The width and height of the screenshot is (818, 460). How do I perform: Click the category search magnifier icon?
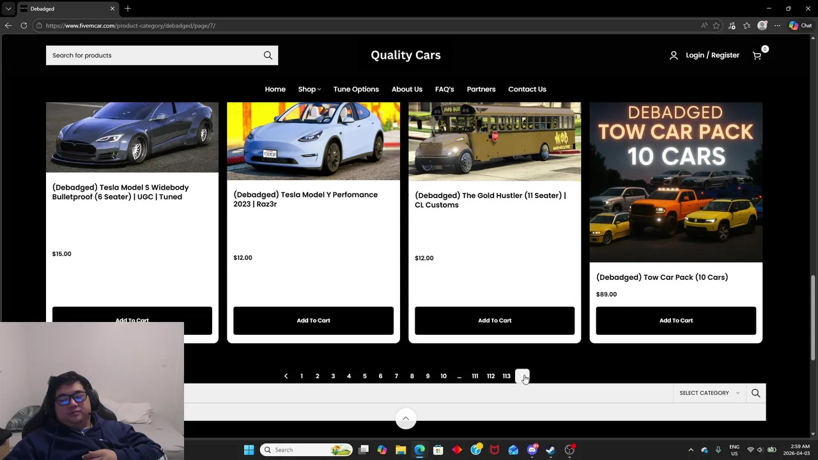pyautogui.click(x=756, y=393)
